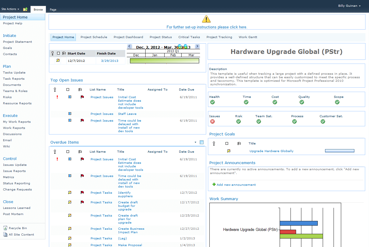Screen dimensions: 369x247
Task: Click the Recycle Bin icon in sidebar
Action: pos(5,228)
